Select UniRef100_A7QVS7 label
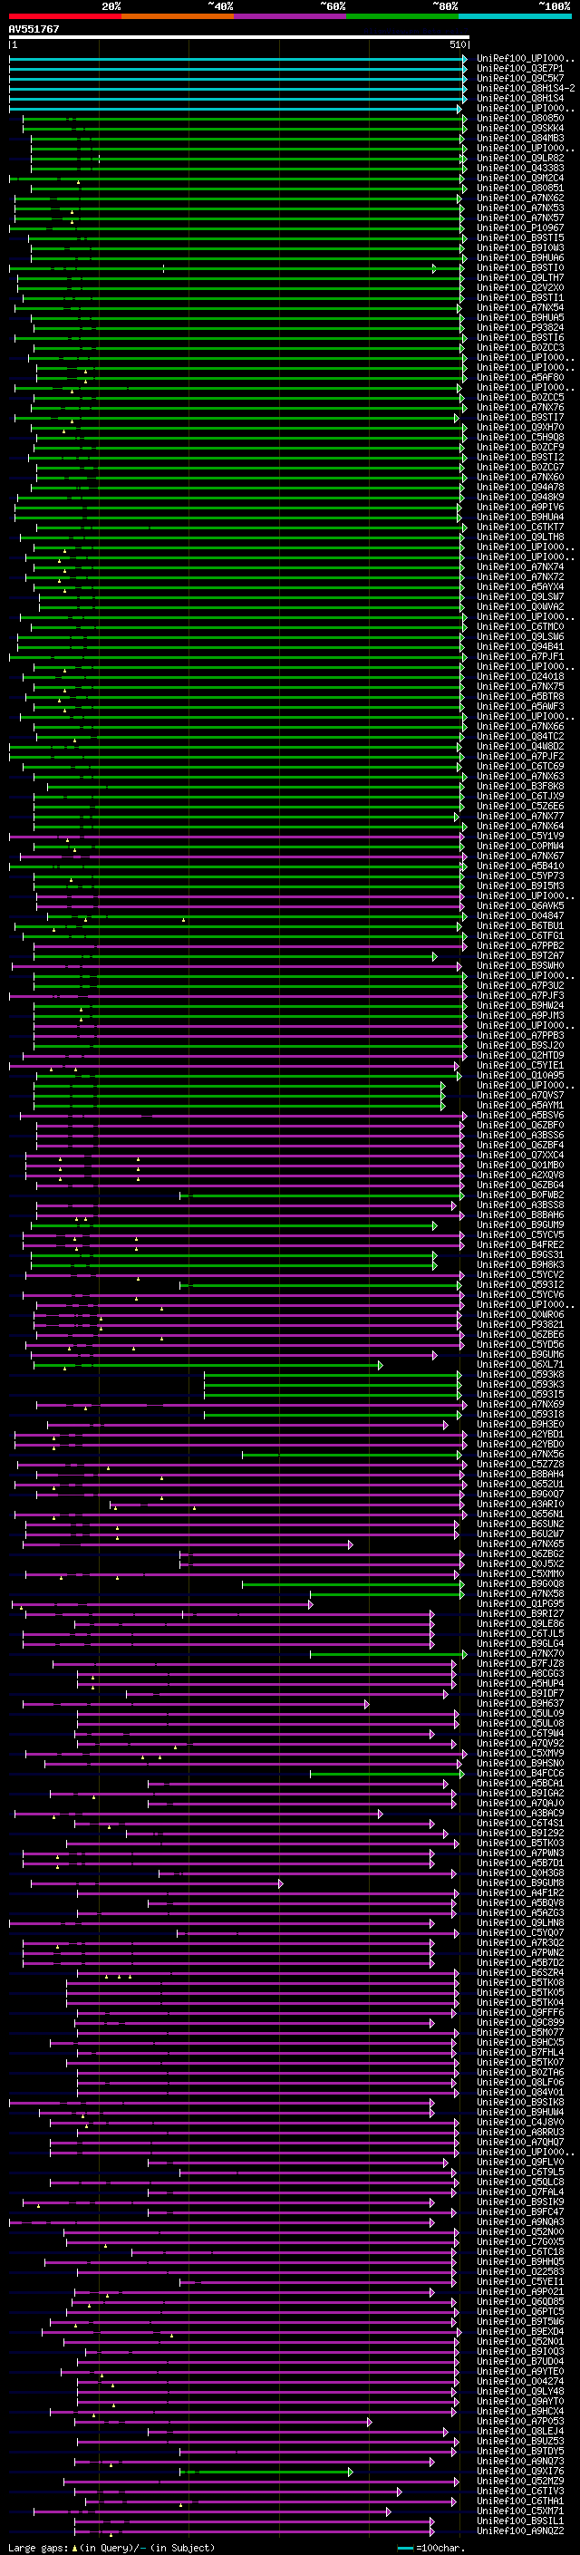The height and width of the screenshot is (2555, 580). click(x=520, y=1095)
